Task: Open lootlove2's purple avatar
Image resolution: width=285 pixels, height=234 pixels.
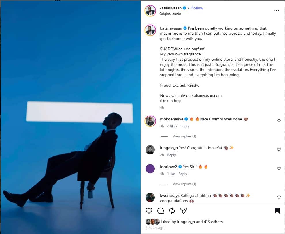Action: coord(150,168)
